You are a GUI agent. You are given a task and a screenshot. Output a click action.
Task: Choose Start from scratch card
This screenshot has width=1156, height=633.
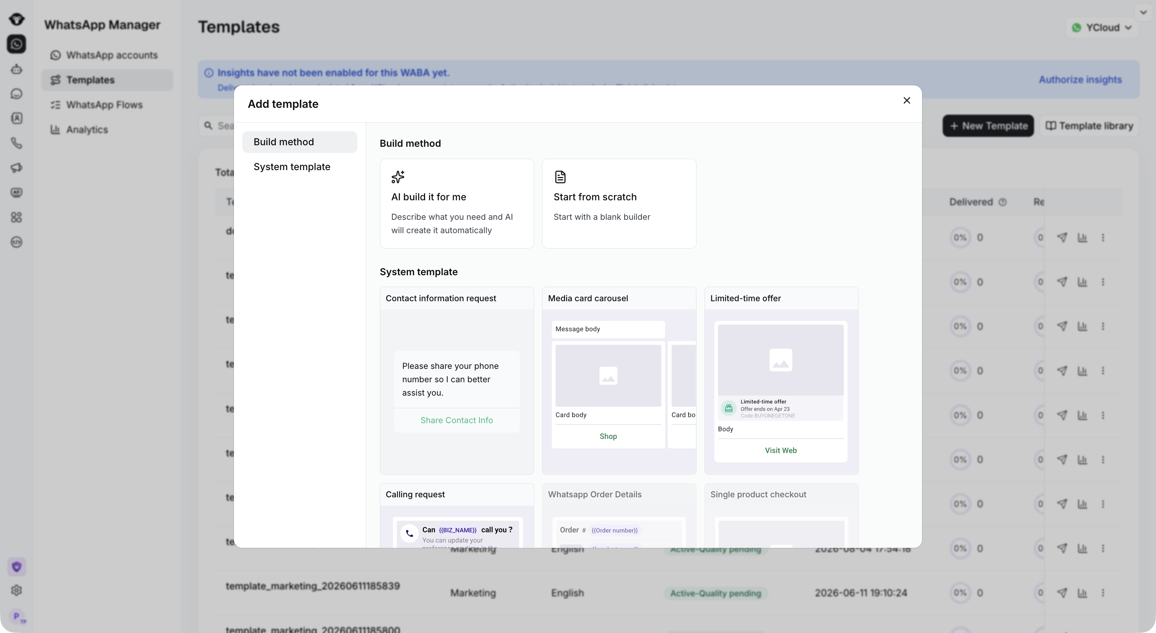tap(619, 203)
